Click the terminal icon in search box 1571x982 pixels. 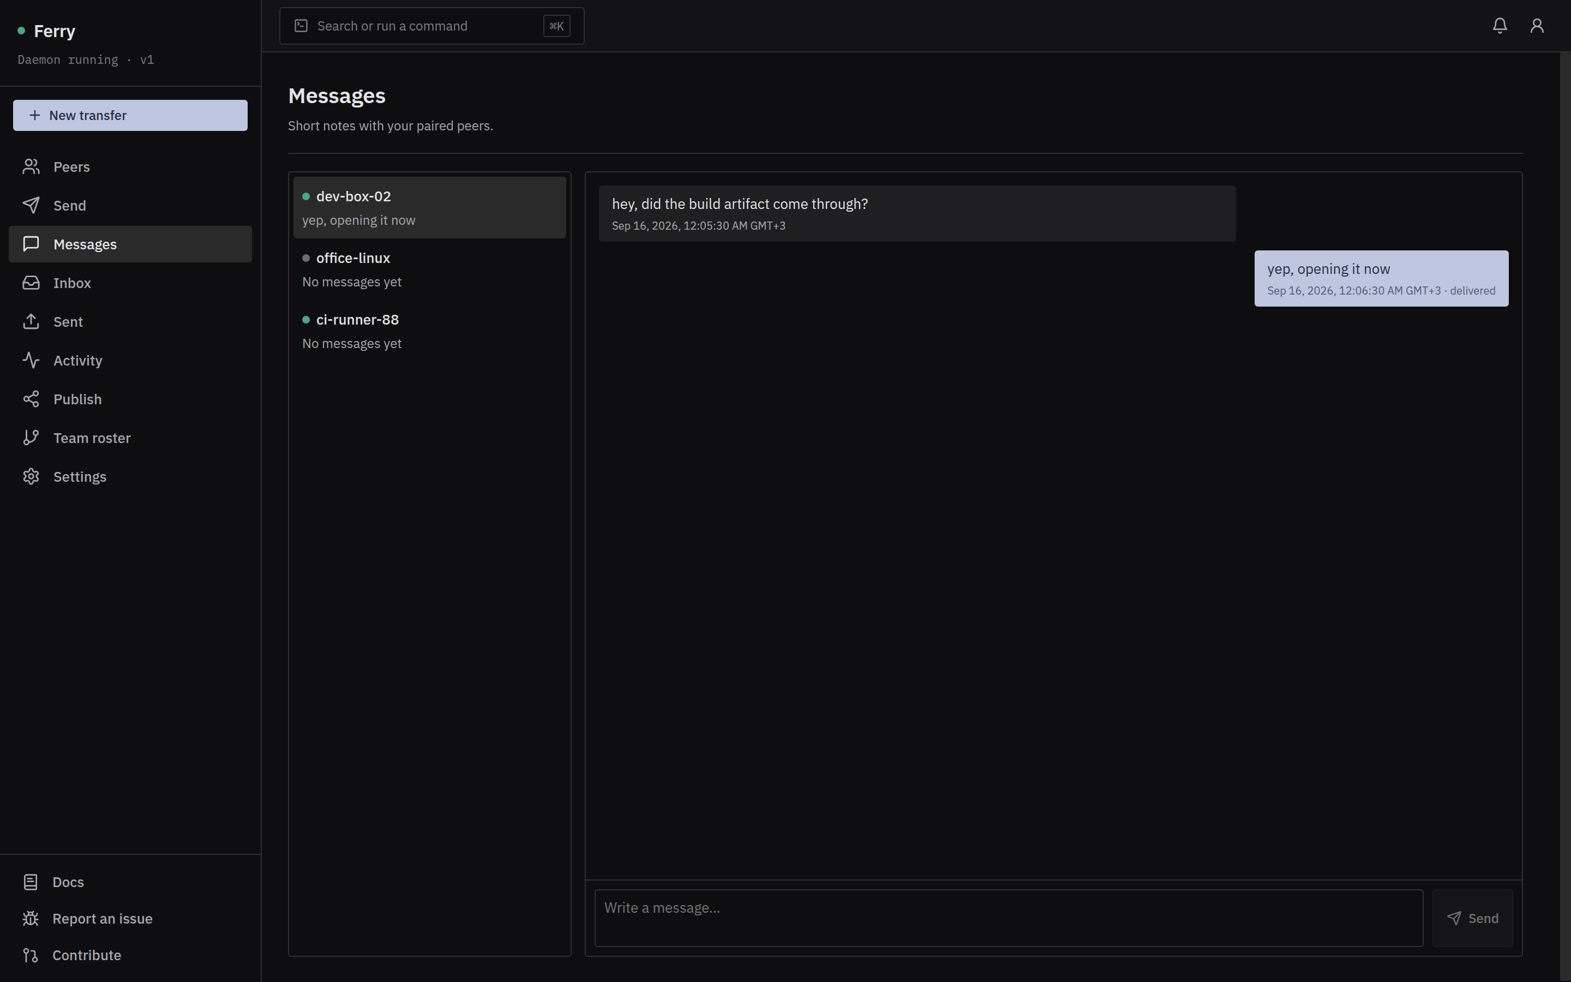tap(301, 25)
